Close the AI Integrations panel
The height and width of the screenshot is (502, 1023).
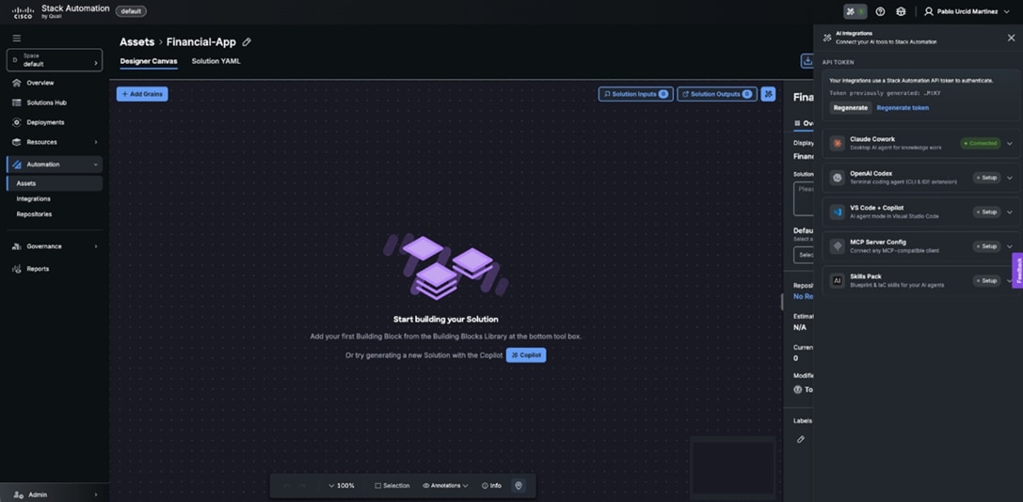coord(1011,38)
